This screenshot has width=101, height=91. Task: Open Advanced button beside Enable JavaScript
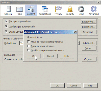pos(89,32)
